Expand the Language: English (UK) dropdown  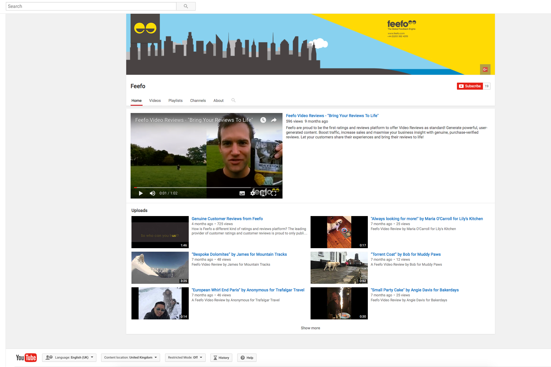click(x=69, y=358)
